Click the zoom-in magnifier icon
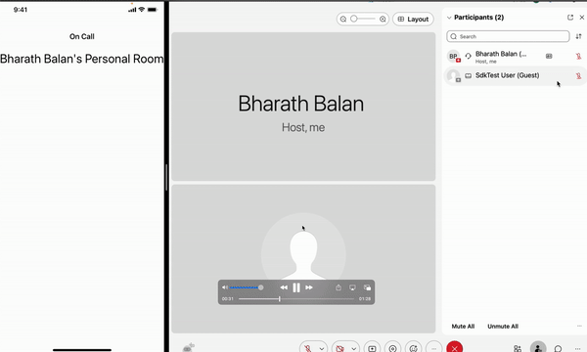The image size is (587, 352). point(383,20)
